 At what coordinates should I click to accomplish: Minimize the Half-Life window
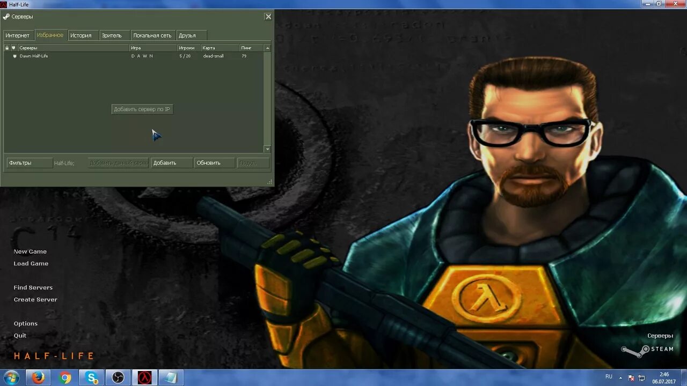pos(648,3)
